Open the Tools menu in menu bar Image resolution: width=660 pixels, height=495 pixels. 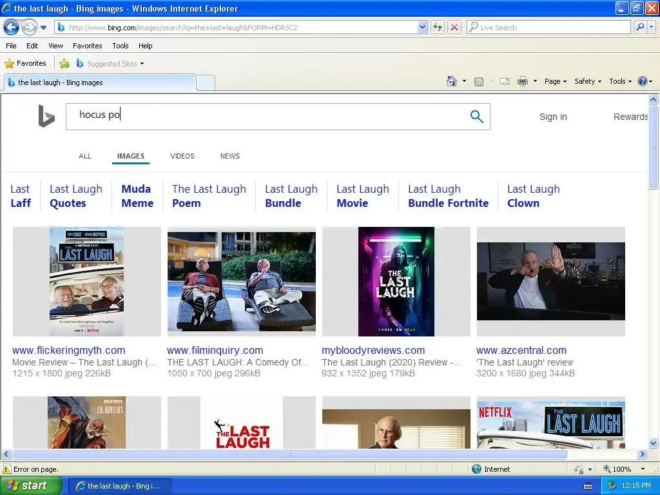click(x=121, y=46)
